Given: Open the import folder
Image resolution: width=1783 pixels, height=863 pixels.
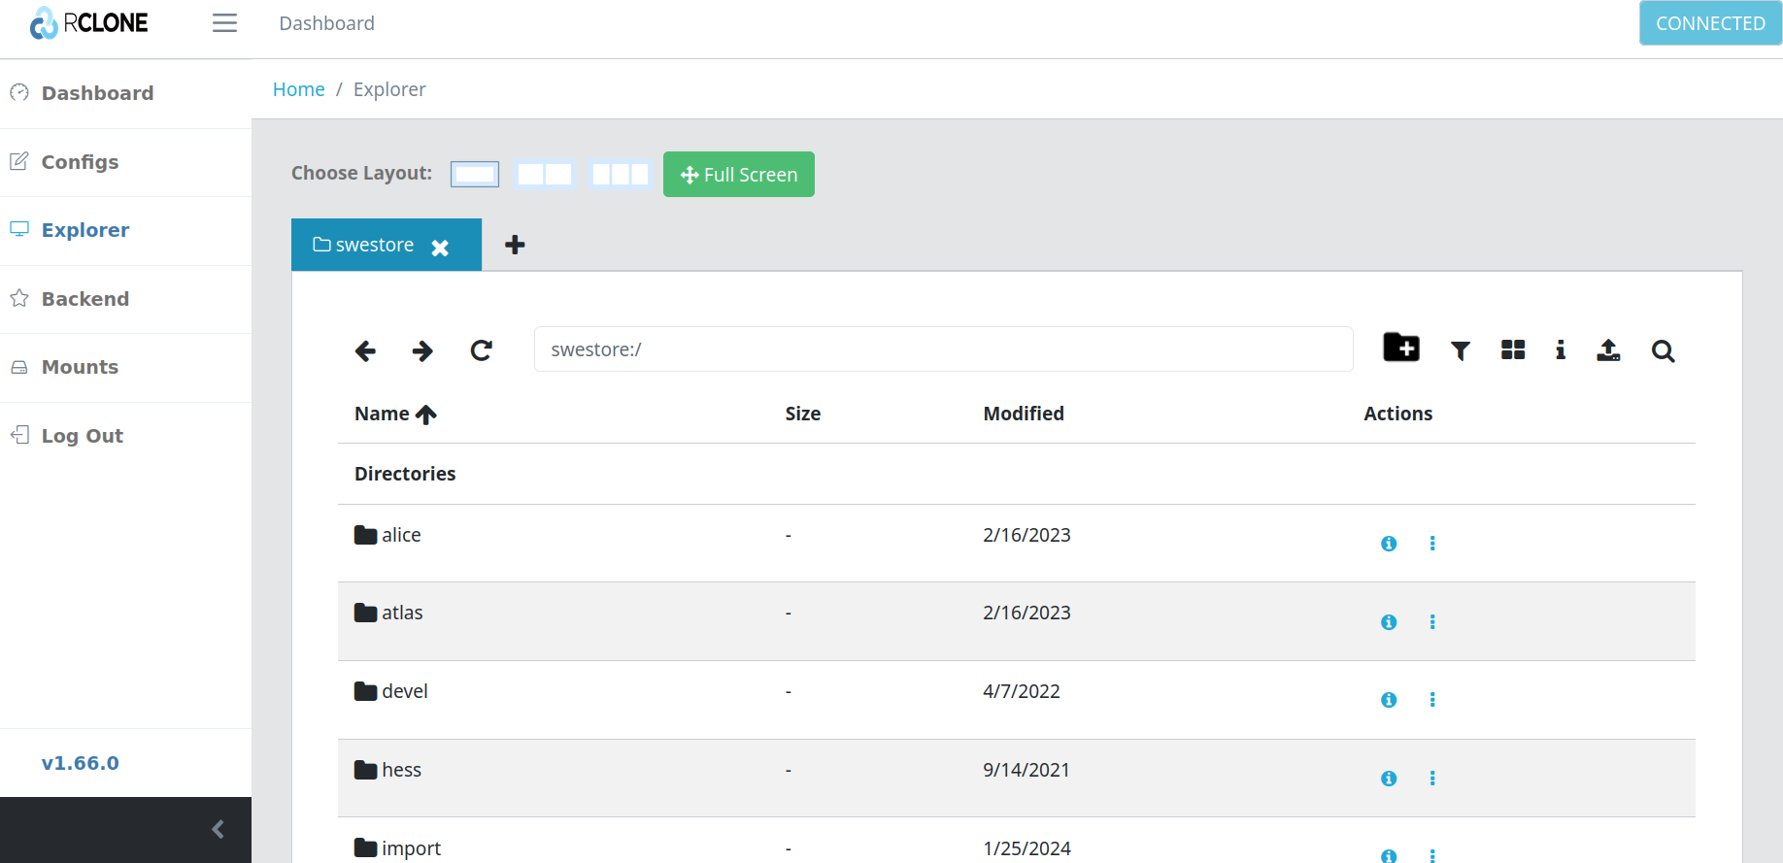Looking at the screenshot, I should [x=397, y=848].
